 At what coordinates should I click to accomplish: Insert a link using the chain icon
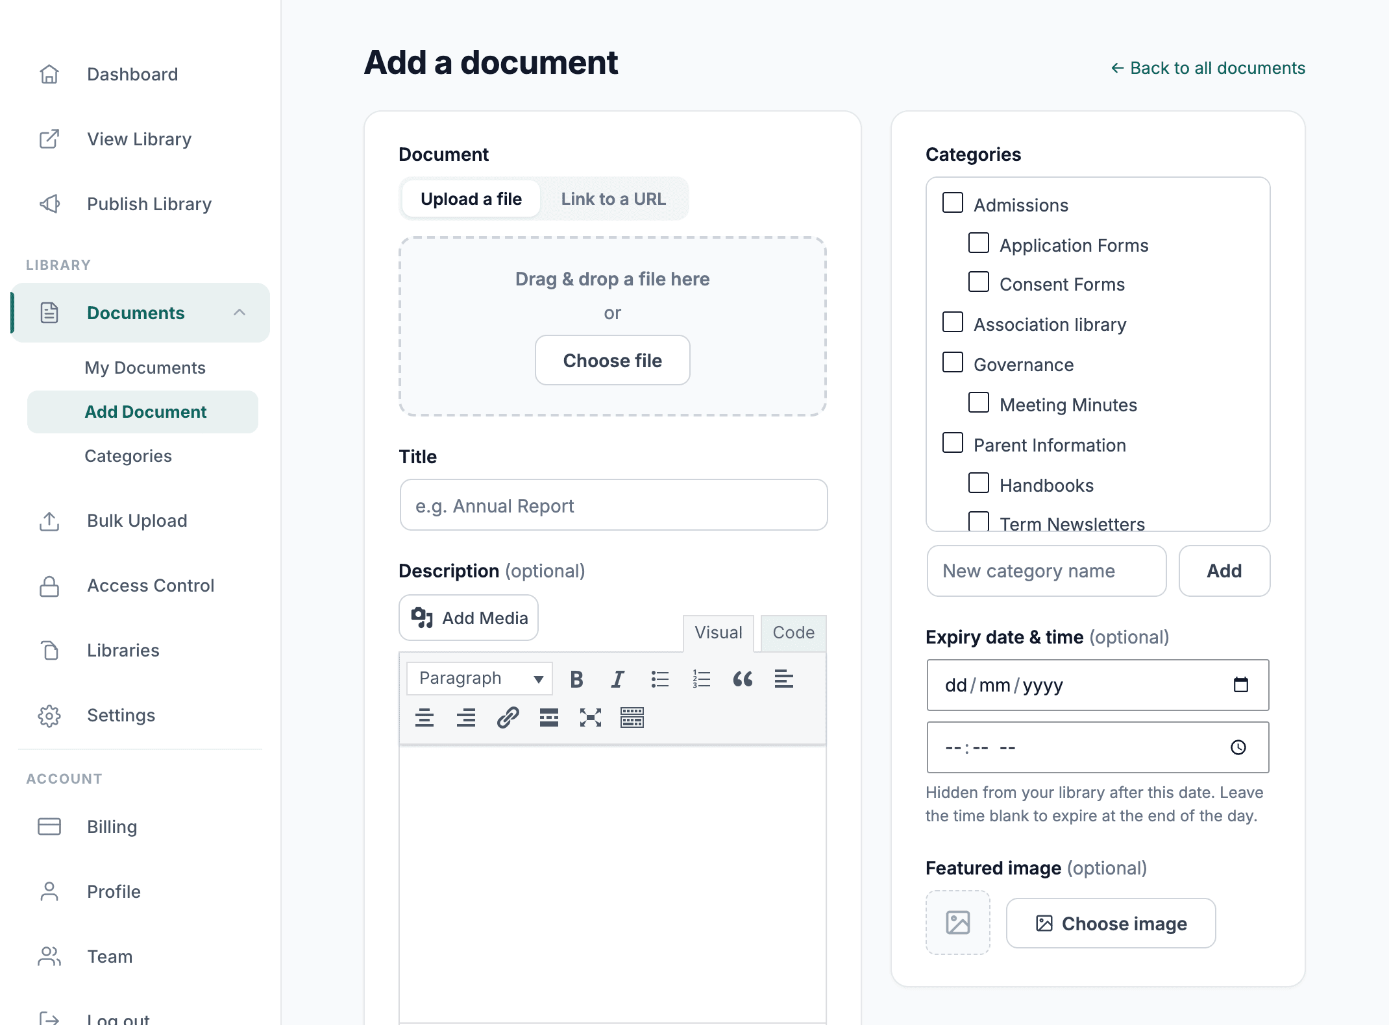coord(508,718)
